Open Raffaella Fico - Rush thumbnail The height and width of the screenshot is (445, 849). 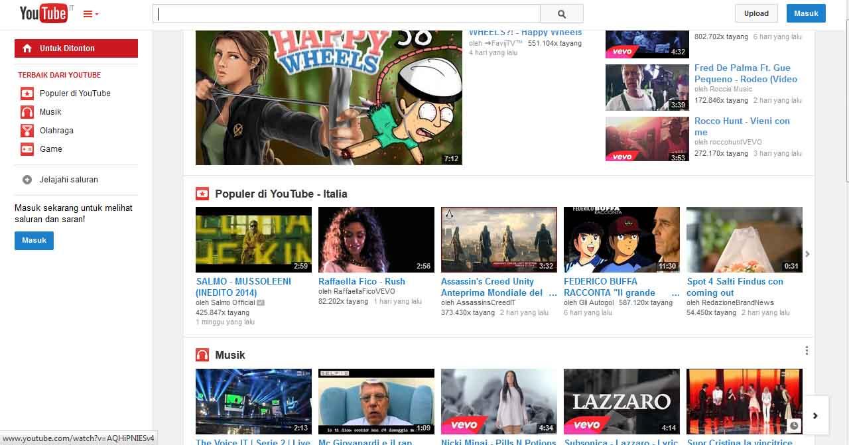[376, 239]
